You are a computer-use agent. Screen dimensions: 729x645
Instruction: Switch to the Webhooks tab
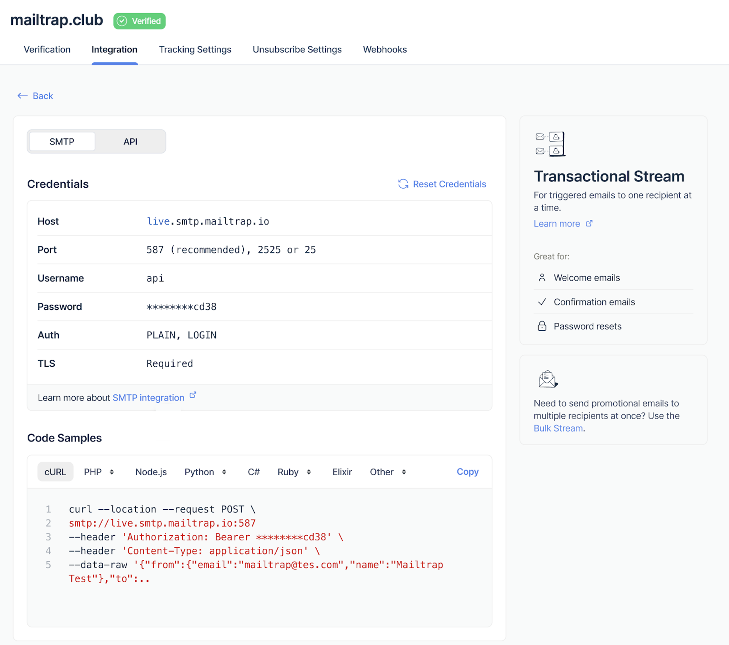[x=385, y=50]
